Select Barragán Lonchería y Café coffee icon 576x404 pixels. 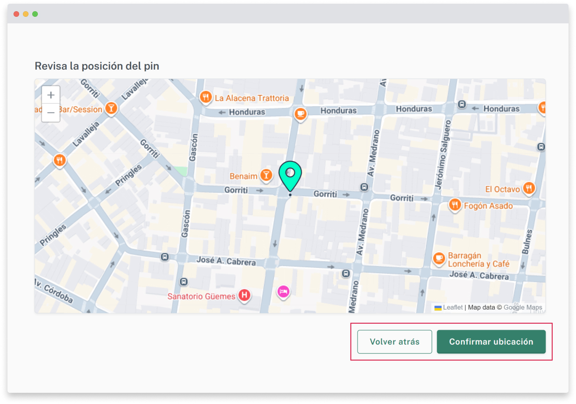pos(439,258)
